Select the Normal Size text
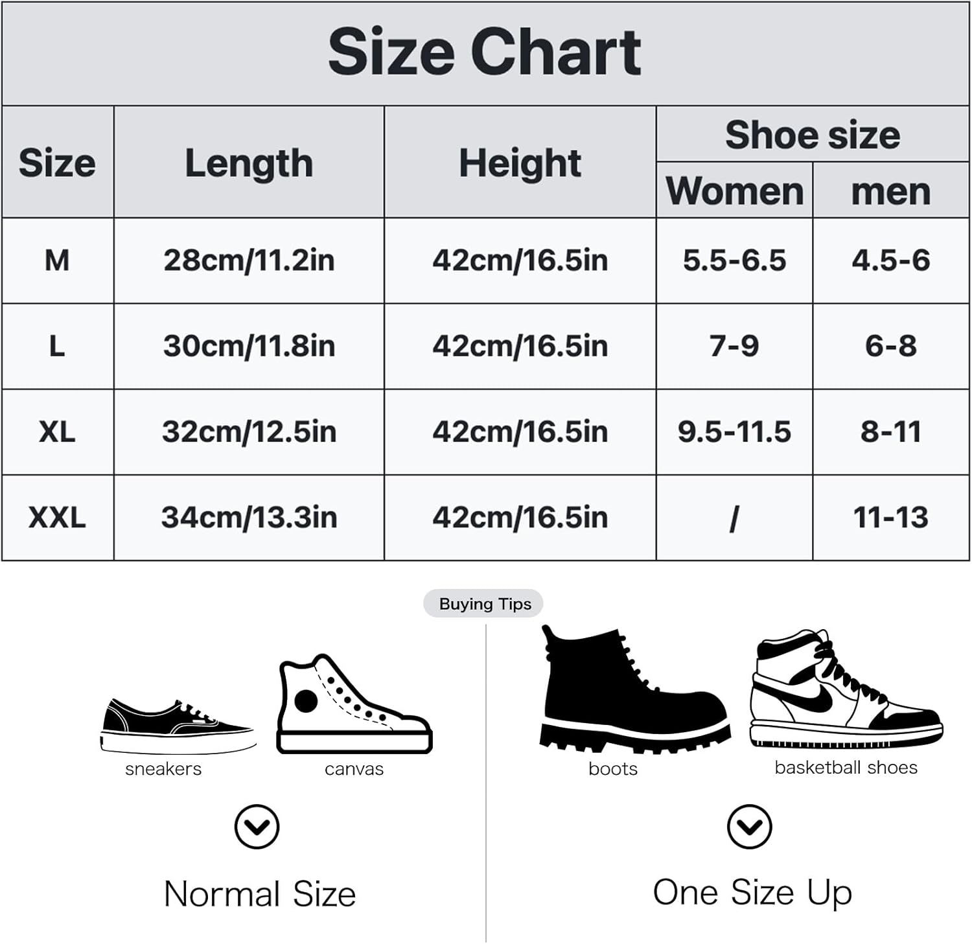The height and width of the screenshot is (944, 972). (260, 894)
